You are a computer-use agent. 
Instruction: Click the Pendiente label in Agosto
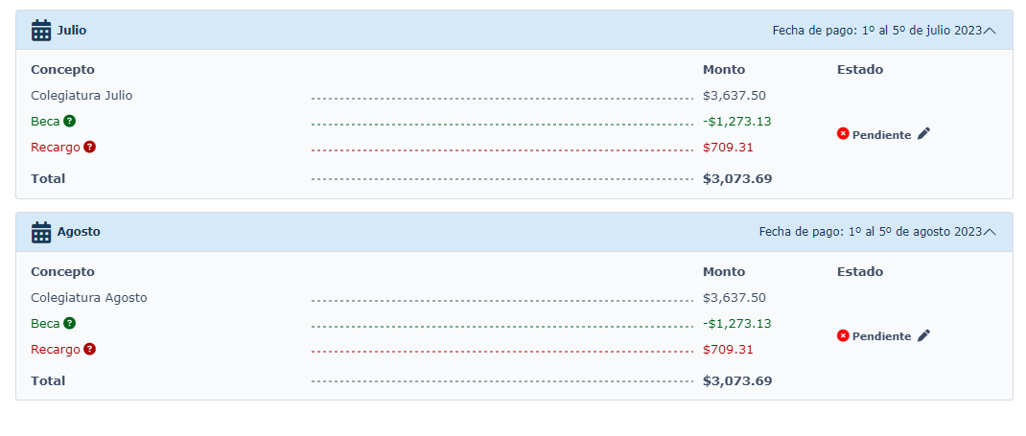point(881,336)
